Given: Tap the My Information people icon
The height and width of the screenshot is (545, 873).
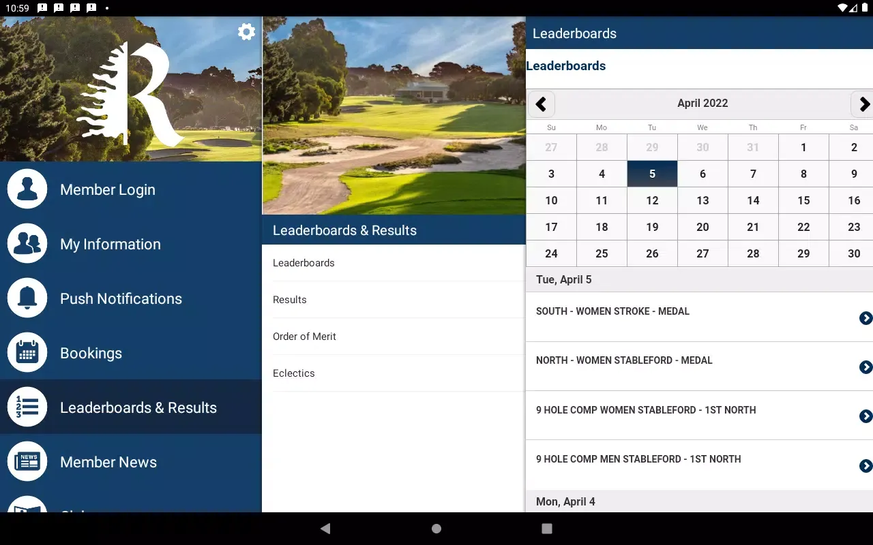Looking at the screenshot, I should [x=27, y=244].
